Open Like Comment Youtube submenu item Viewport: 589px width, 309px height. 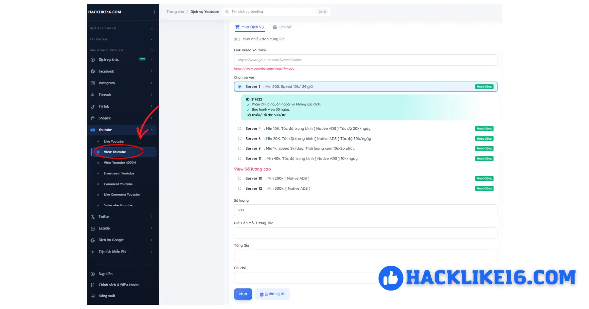[122, 195]
